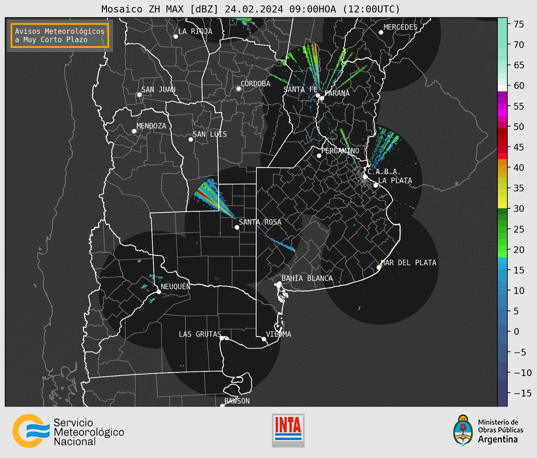The image size is (537, 458).
Task: Click the Servicio Meteorológico Nacional logo
Action: (68, 431)
